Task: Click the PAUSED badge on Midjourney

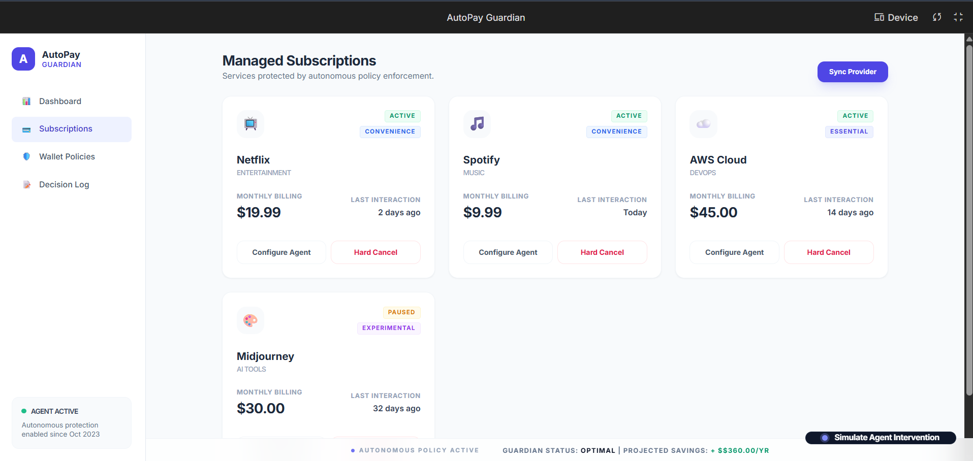Action: (401, 312)
